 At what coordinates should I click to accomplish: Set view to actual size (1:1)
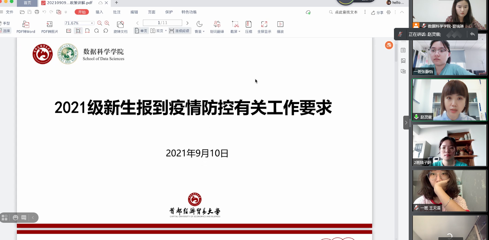pos(69,31)
